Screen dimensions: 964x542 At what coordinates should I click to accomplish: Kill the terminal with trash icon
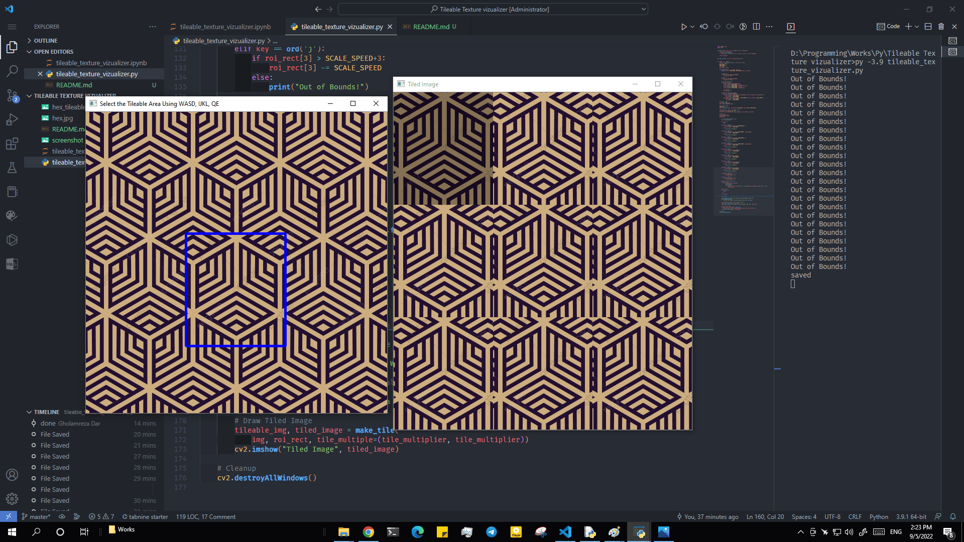pyautogui.click(x=941, y=27)
